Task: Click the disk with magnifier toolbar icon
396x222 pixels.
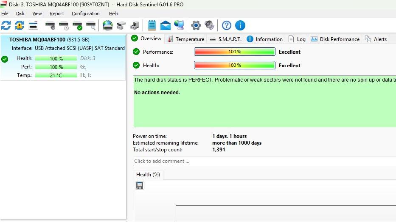Action: click(x=91, y=25)
